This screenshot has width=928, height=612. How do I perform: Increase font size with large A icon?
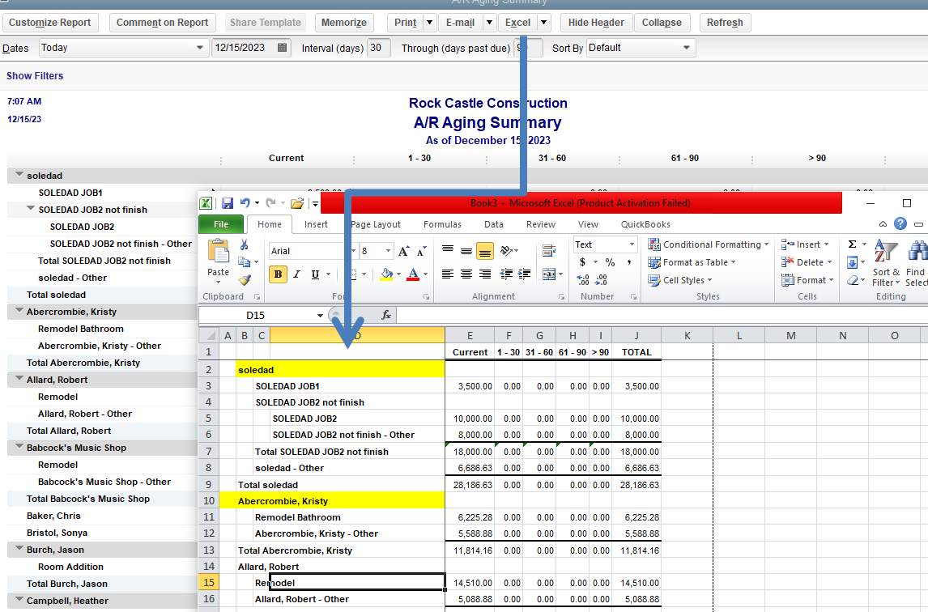tap(403, 251)
